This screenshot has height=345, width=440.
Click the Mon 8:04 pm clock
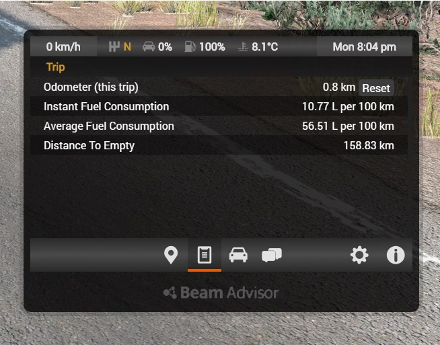pos(364,47)
